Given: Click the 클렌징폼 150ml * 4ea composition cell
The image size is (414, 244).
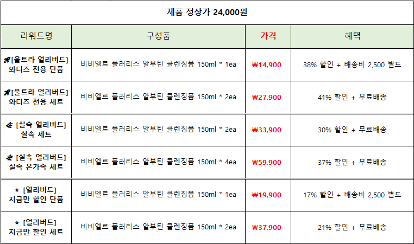Looking at the screenshot, I should [x=158, y=162].
